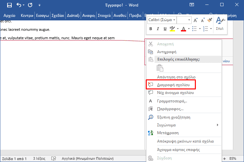Click text 'Mauris eget neque at sem'
The image size is (244, 162).
click(93, 38)
